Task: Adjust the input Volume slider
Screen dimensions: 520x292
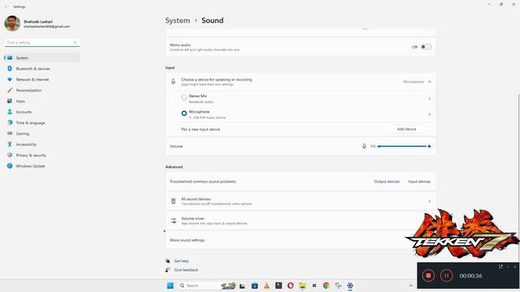Action: 404,146
